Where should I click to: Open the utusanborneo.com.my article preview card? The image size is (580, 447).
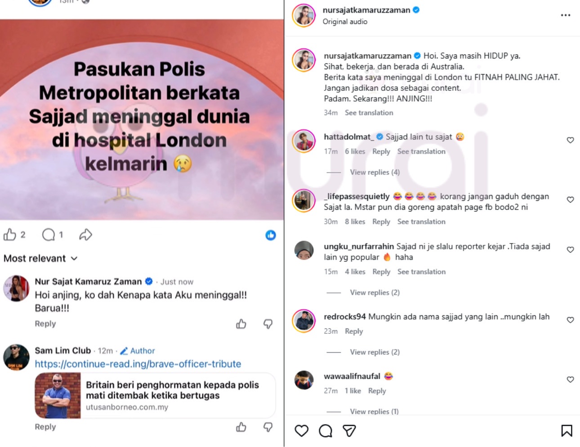pos(155,396)
